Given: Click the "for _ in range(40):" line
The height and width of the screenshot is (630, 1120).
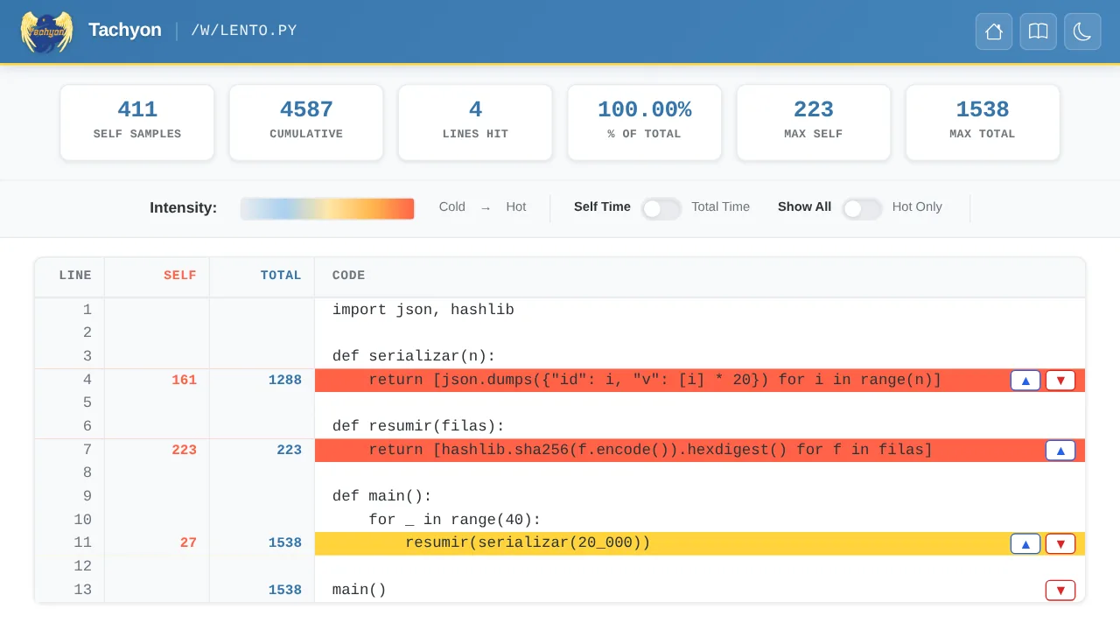Looking at the screenshot, I should coord(455,521).
